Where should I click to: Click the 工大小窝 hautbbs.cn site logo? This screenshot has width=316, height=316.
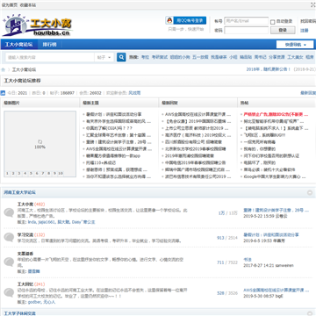click(x=38, y=25)
